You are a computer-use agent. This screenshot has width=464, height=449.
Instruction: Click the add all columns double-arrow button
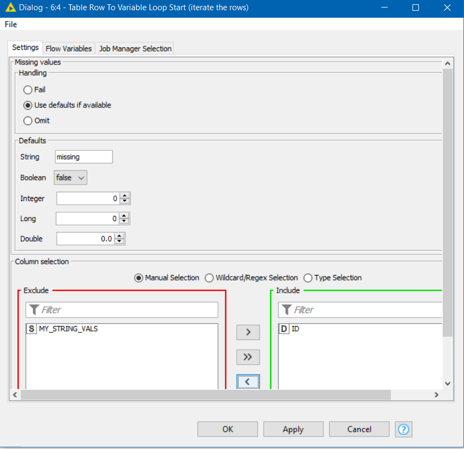[x=248, y=357]
